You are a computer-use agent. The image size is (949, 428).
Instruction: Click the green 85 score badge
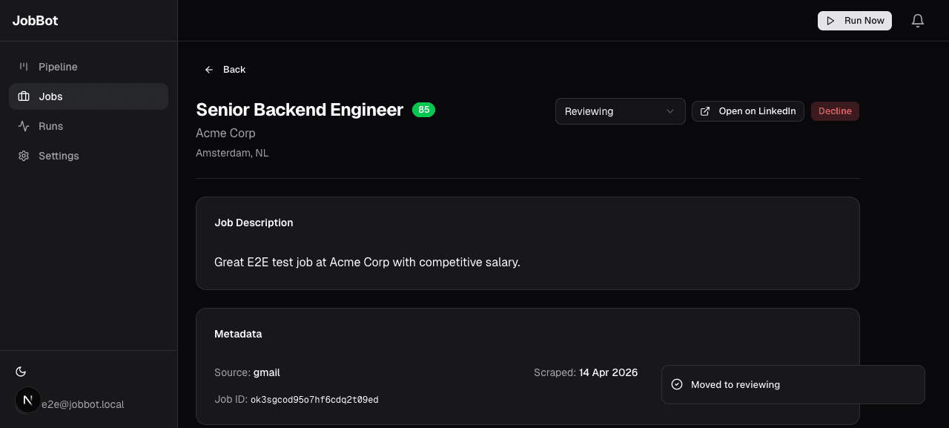point(423,109)
